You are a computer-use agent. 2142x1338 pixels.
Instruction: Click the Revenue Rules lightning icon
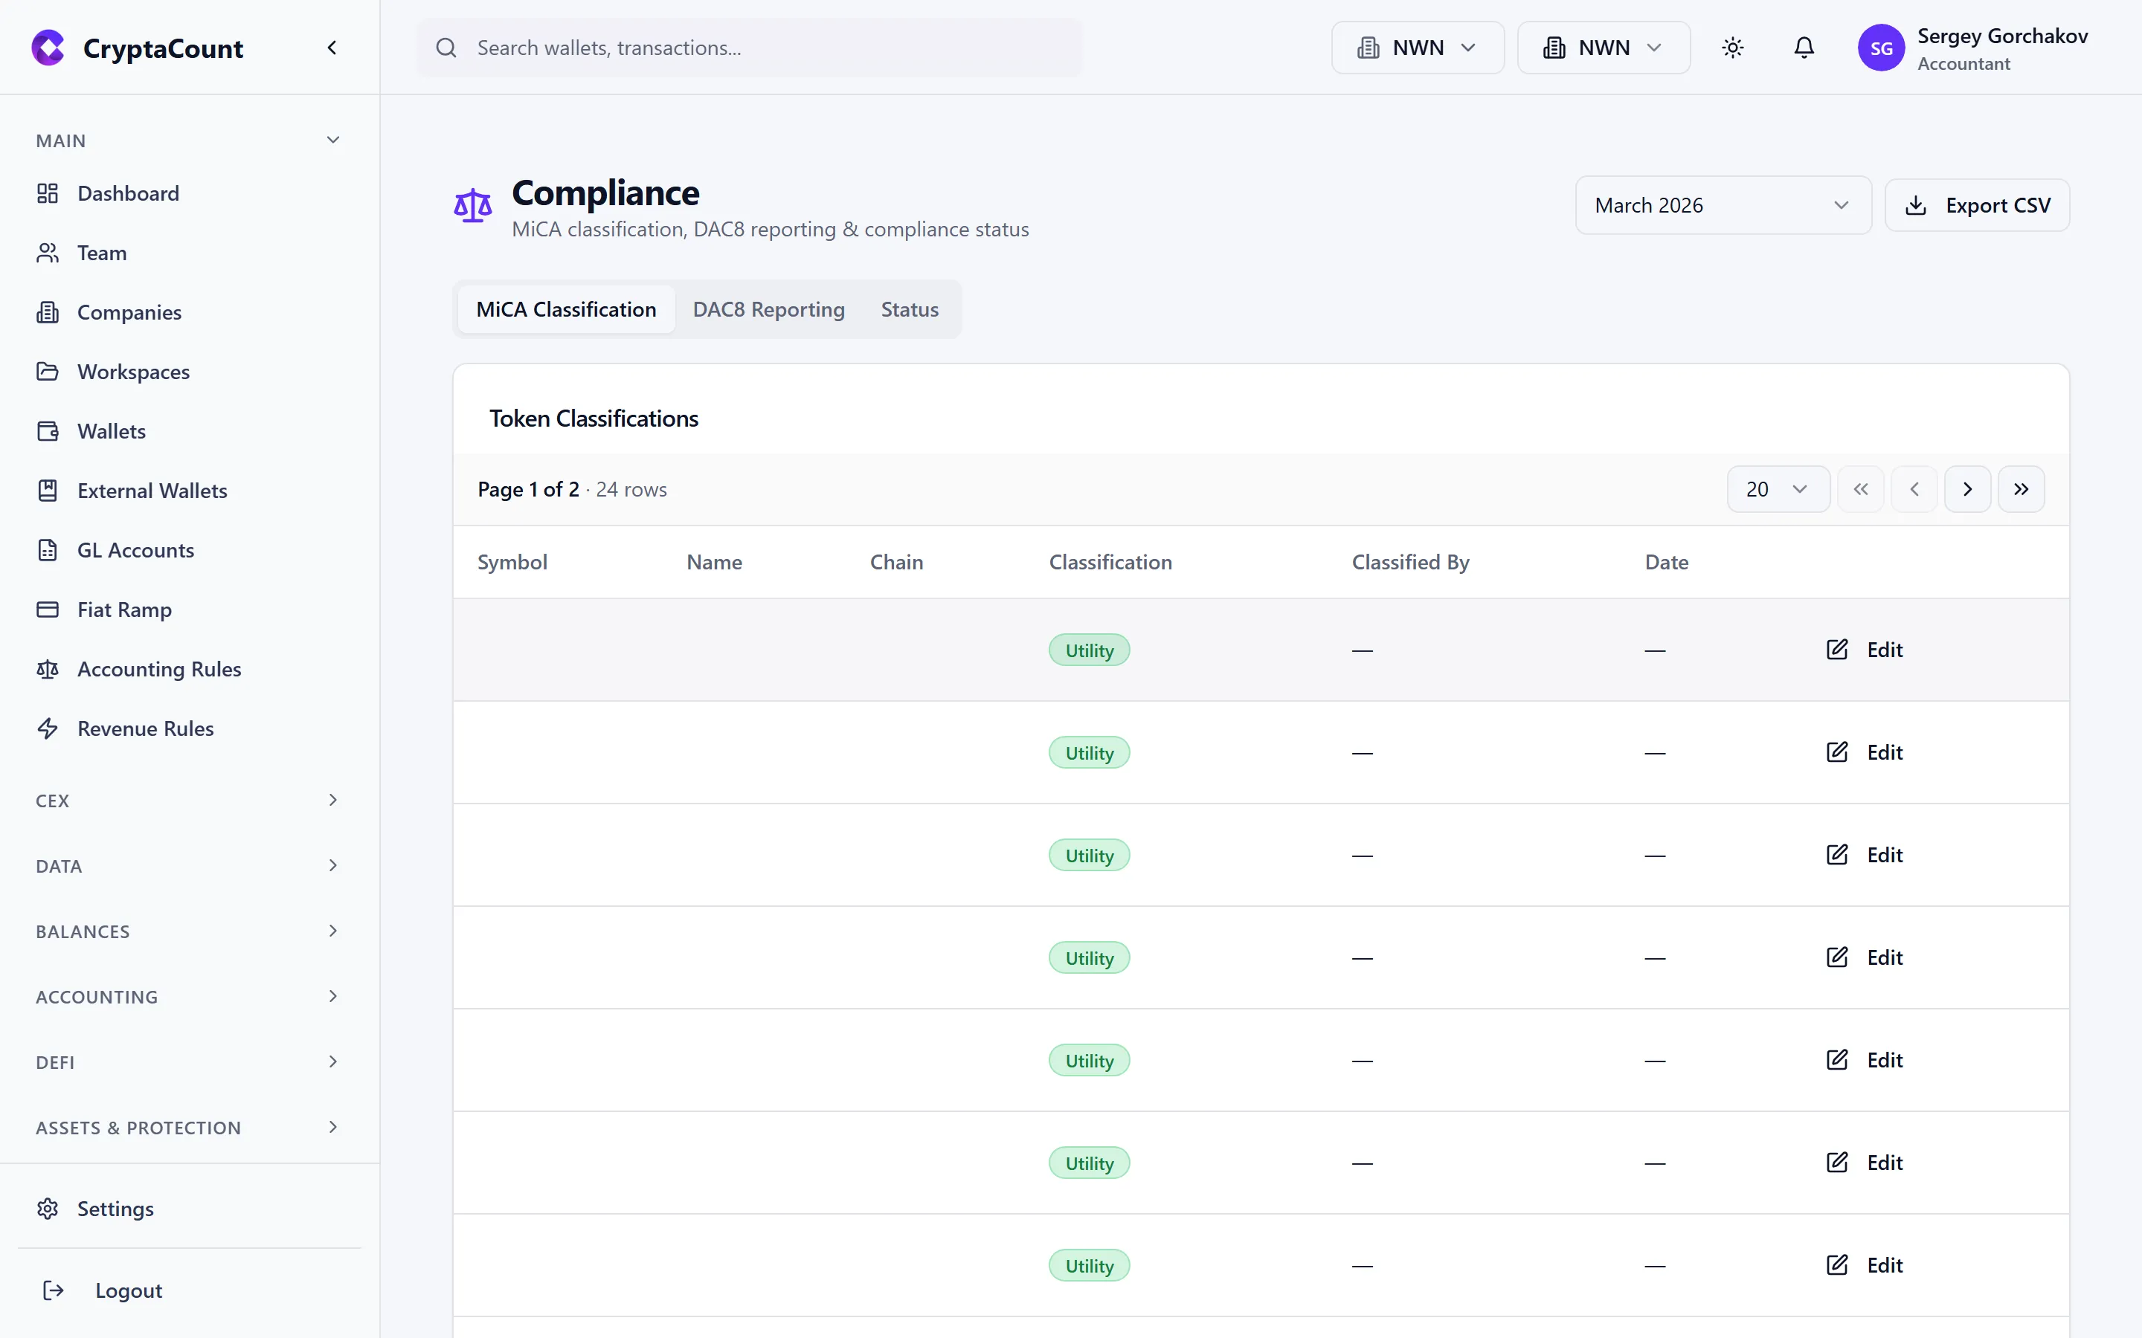tap(48, 728)
